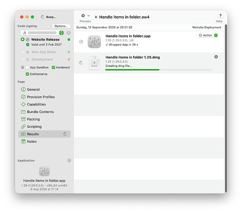Image resolution: width=242 pixels, height=213 pixels.
Task: Open the Help question mark
Action: tap(220, 16)
